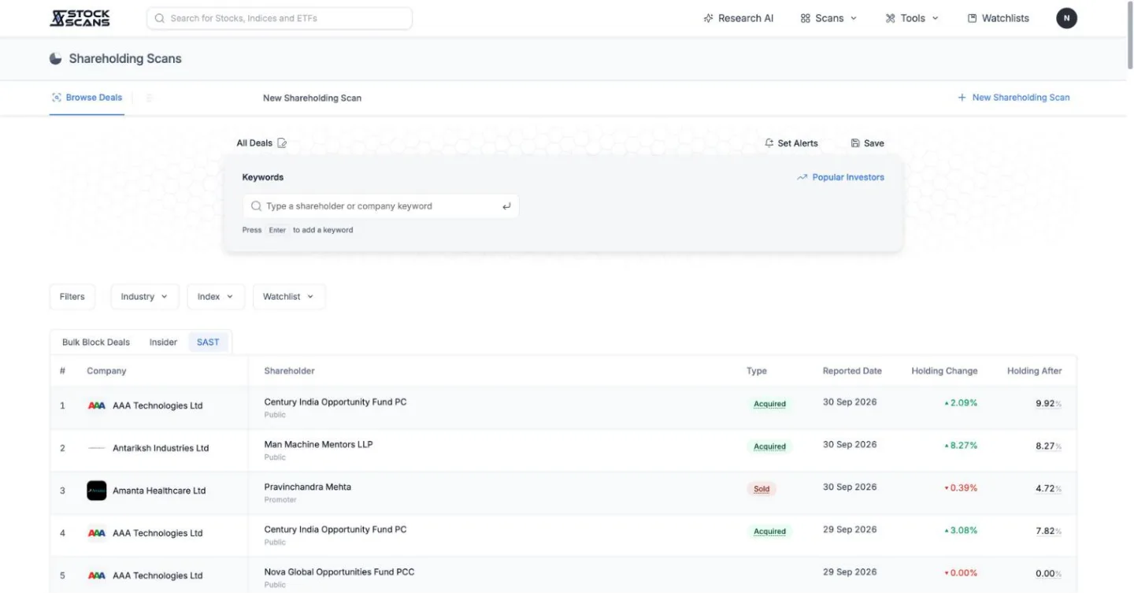Switch to Browse Deals tab
This screenshot has height=596, width=1134.
pos(87,98)
